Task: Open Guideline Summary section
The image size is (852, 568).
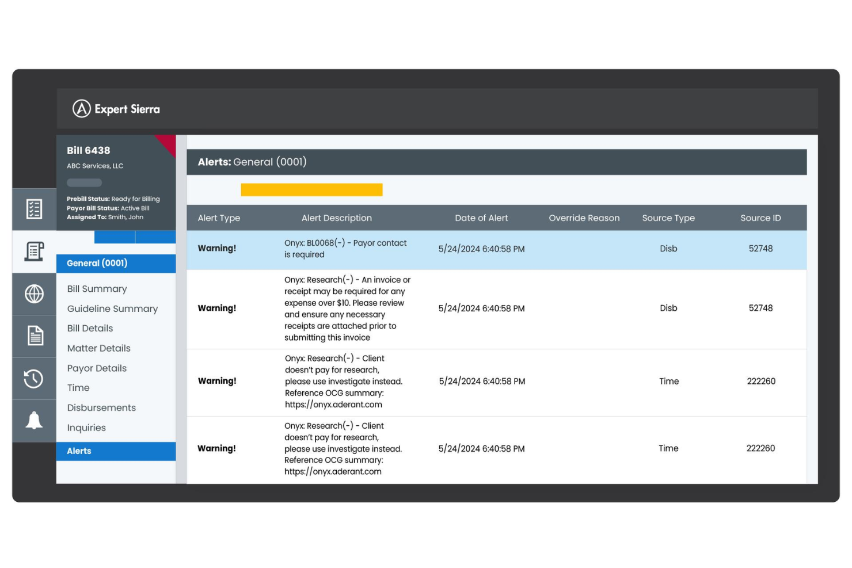Action: pos(112,308)
